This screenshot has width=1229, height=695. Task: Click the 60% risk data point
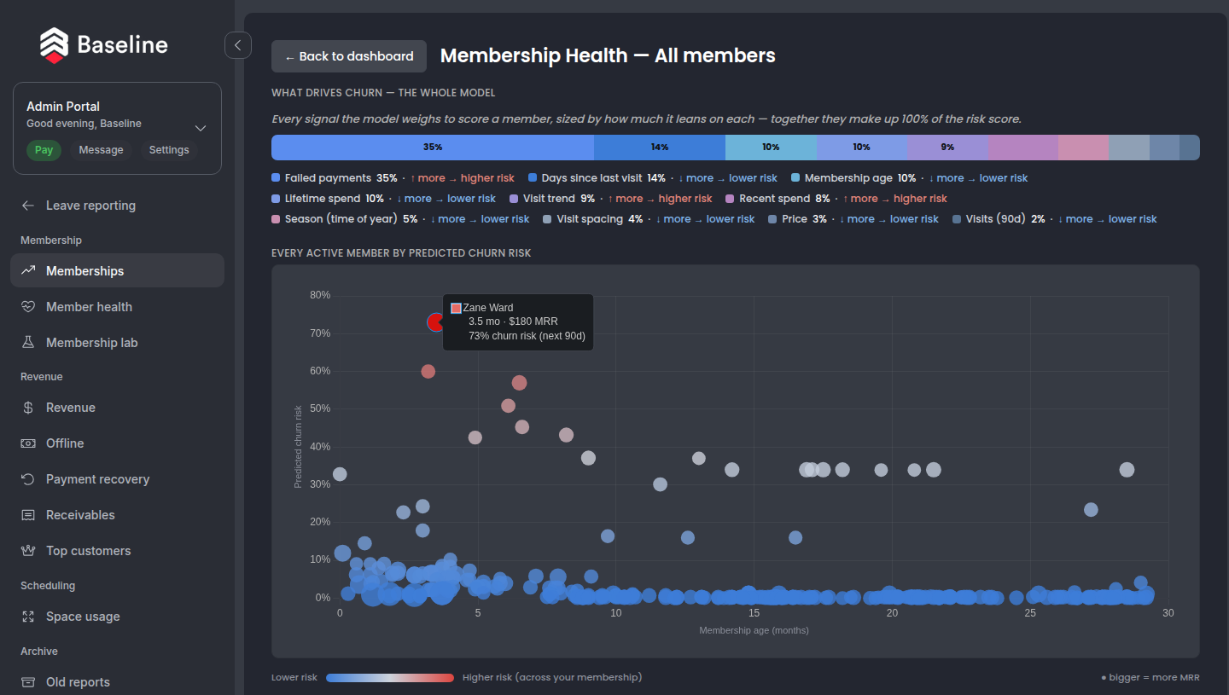point(428,371)
